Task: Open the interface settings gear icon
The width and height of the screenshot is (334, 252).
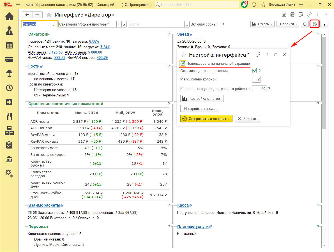Action: [x=315, y=24]
